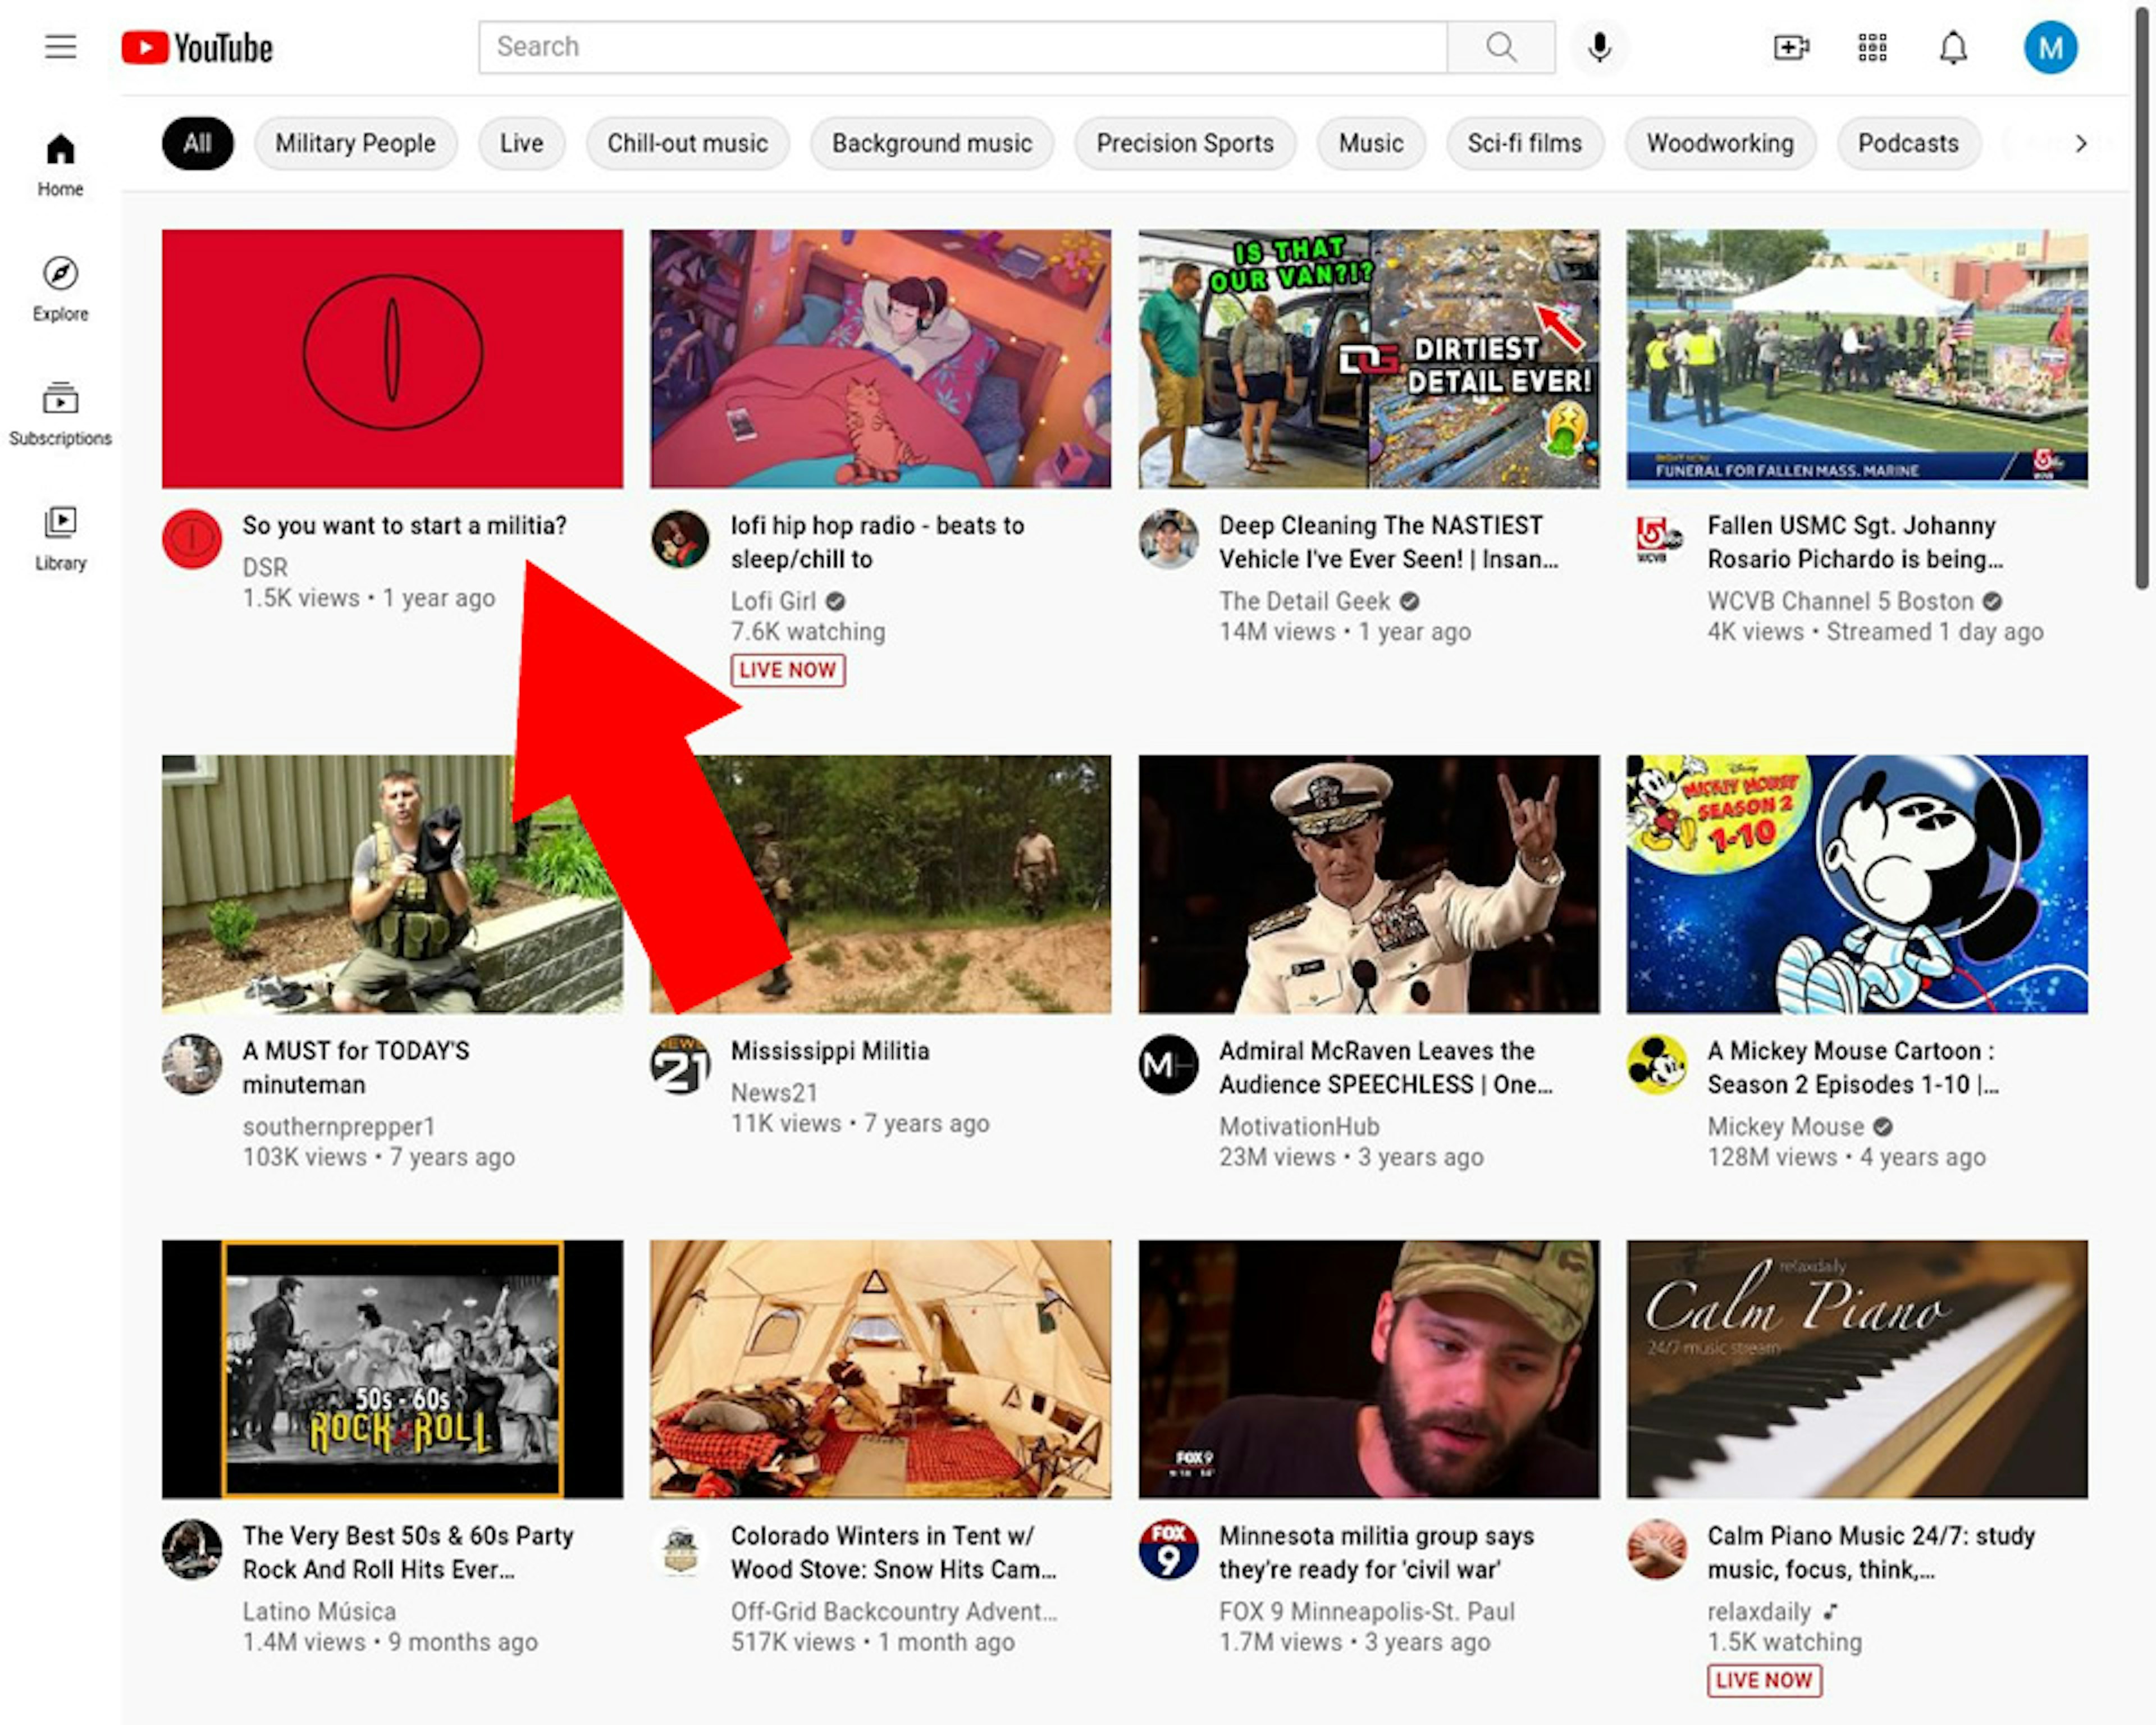This screenshot has height=1725, width=2156.
Task: Open 'A MUST for TODAY'S minuteman' title
Action: tap(355, 1067)
